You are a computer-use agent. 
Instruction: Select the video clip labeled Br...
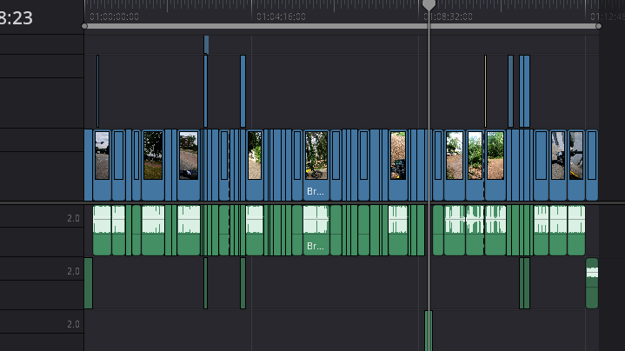pyautogui.click(x=316, y=165)
